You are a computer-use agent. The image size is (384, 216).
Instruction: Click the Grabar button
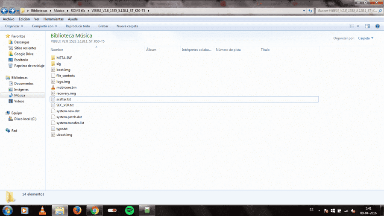tap(103, 26)
